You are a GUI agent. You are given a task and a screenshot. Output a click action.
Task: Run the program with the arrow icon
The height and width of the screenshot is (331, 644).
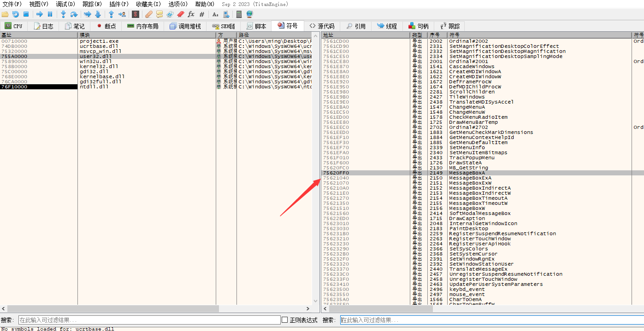point(40,14)
